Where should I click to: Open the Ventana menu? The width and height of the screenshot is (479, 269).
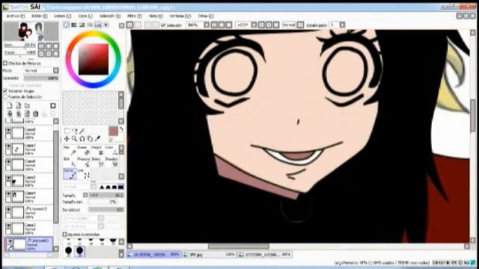click(180, 16)
